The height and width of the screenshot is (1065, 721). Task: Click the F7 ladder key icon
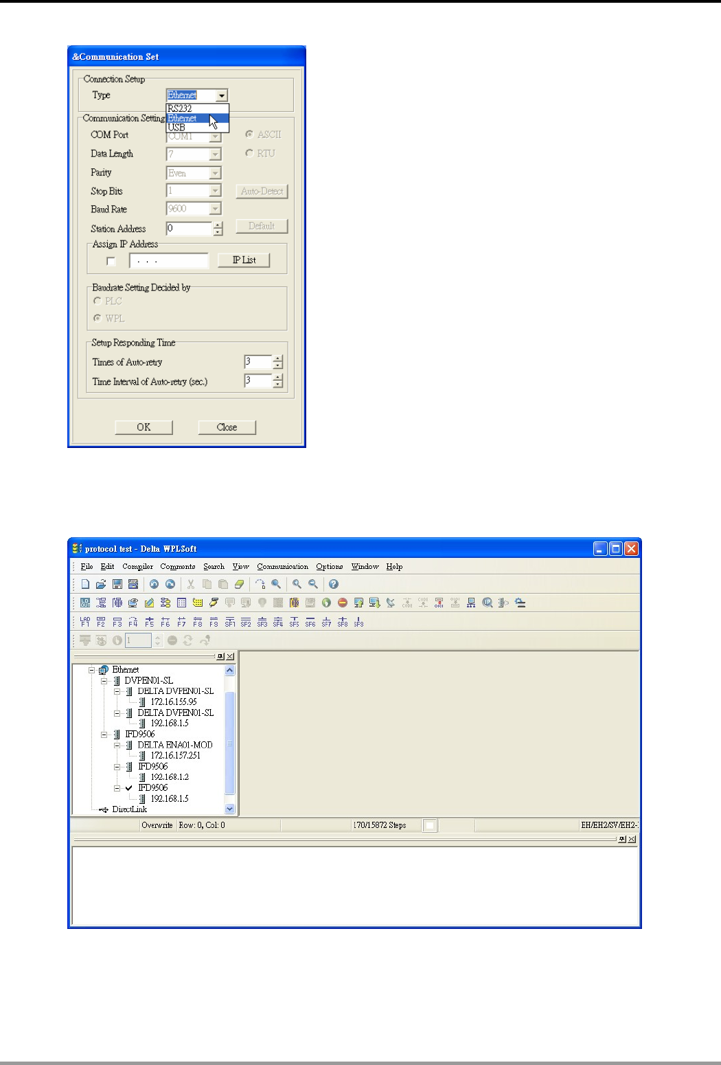[181, 622]
